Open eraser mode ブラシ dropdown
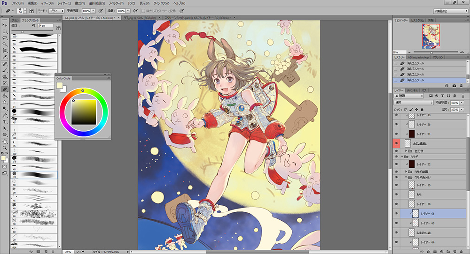 pyautogui.click(x=56, y=11)
